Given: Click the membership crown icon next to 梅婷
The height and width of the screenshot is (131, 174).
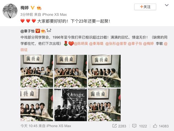Looking at the screenshot, I should (39, 8).
